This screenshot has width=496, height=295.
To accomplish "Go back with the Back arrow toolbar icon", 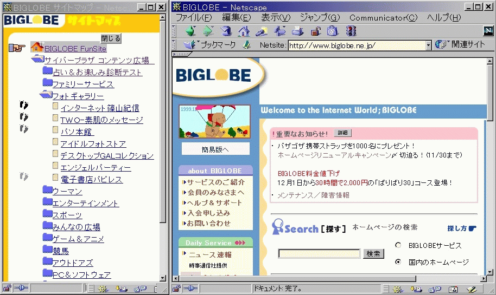I will (x=190, y=31).
